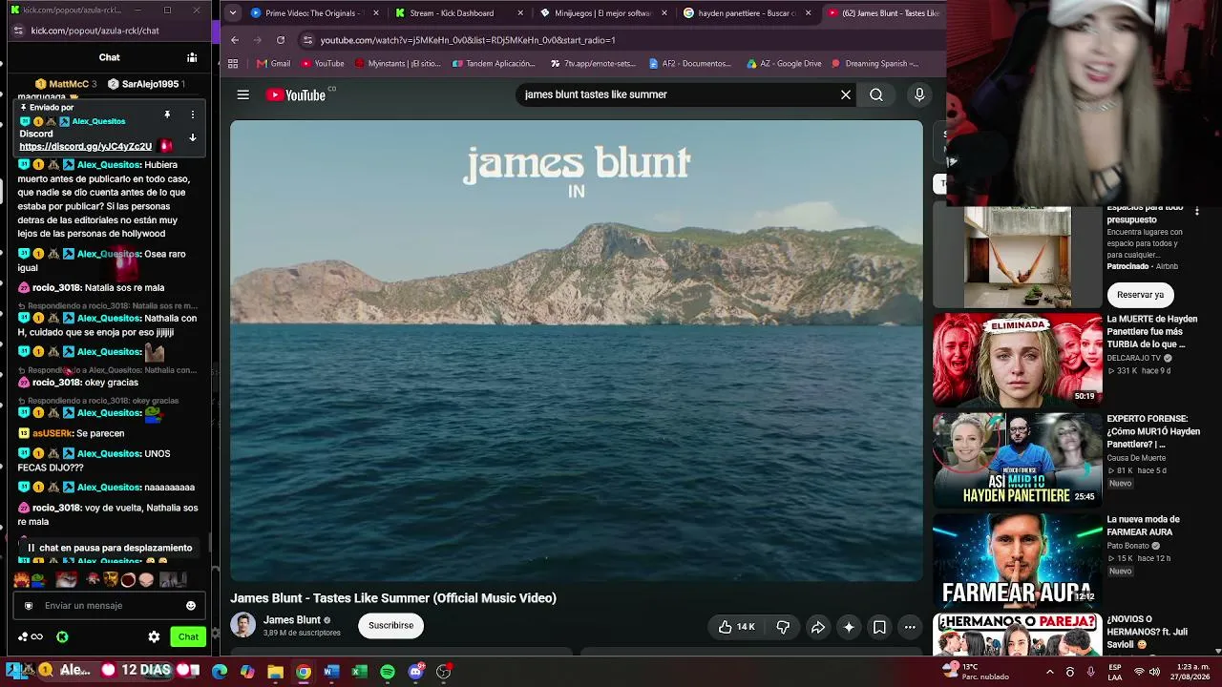Image resolution: width=1222 pixels, height=687 pixels.
Task: Reload the YouTube page
Action: click(281, 40)
